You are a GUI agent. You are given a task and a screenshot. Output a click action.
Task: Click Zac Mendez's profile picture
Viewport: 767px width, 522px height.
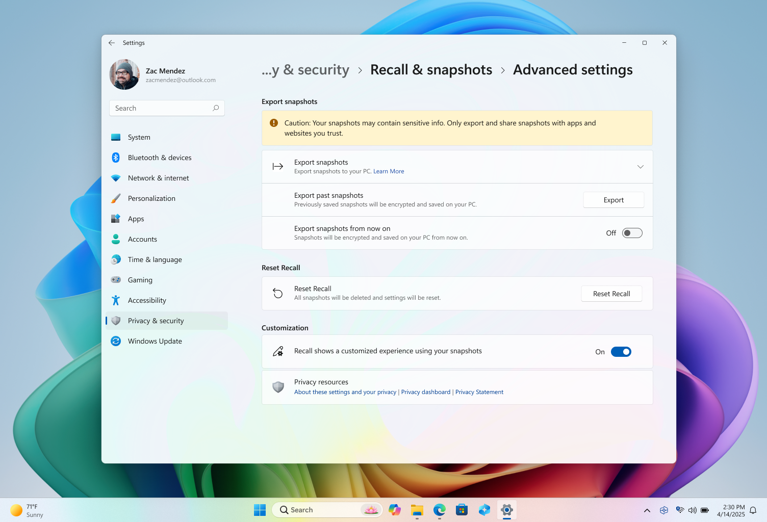124,74
